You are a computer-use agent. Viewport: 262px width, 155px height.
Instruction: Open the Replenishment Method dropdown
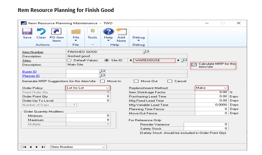coord(211,88)
